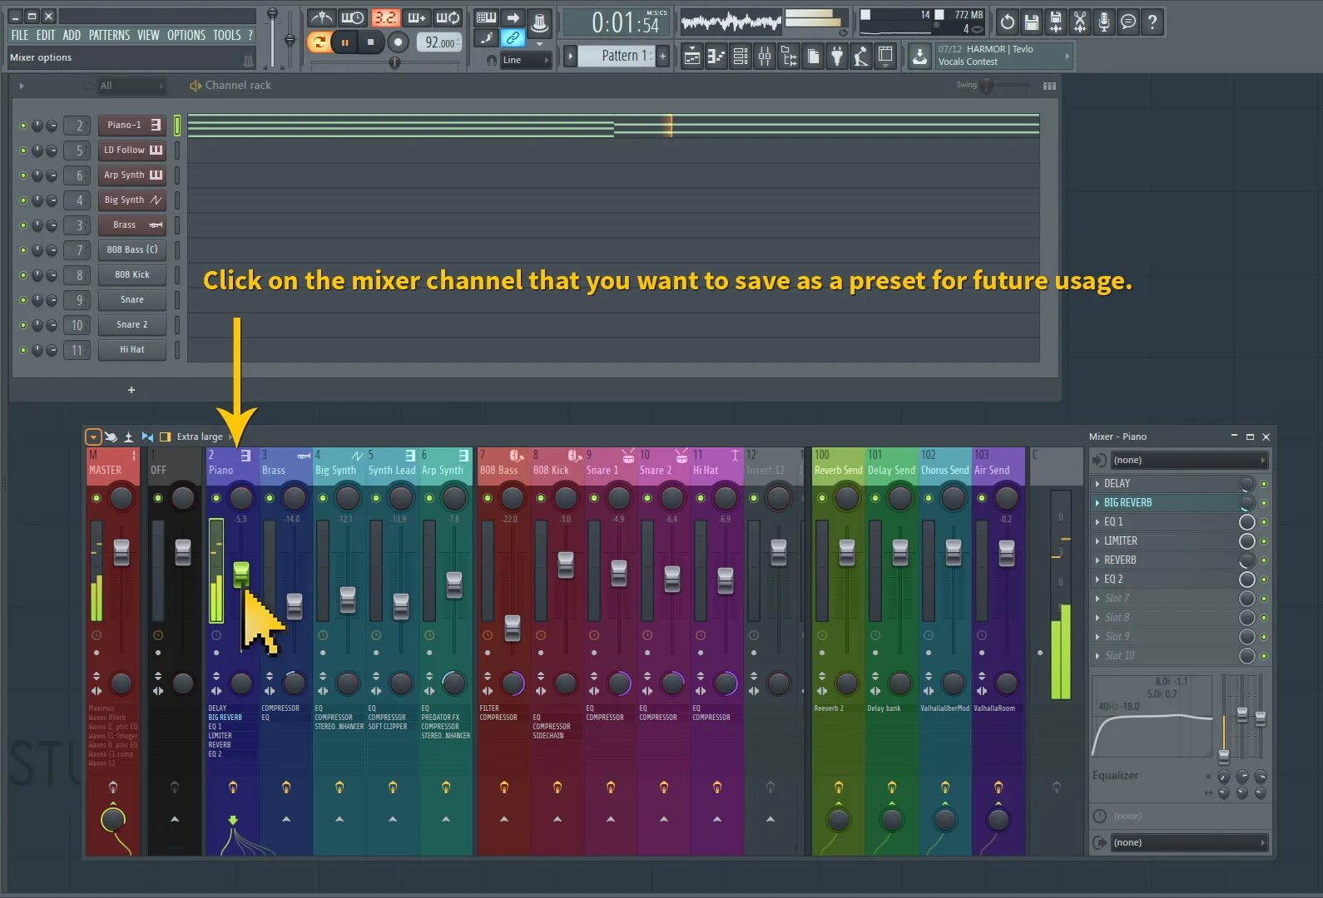Click the Piano mixer track fader
The height and width of the screenshot is (898, 1323).
[241, 574]
